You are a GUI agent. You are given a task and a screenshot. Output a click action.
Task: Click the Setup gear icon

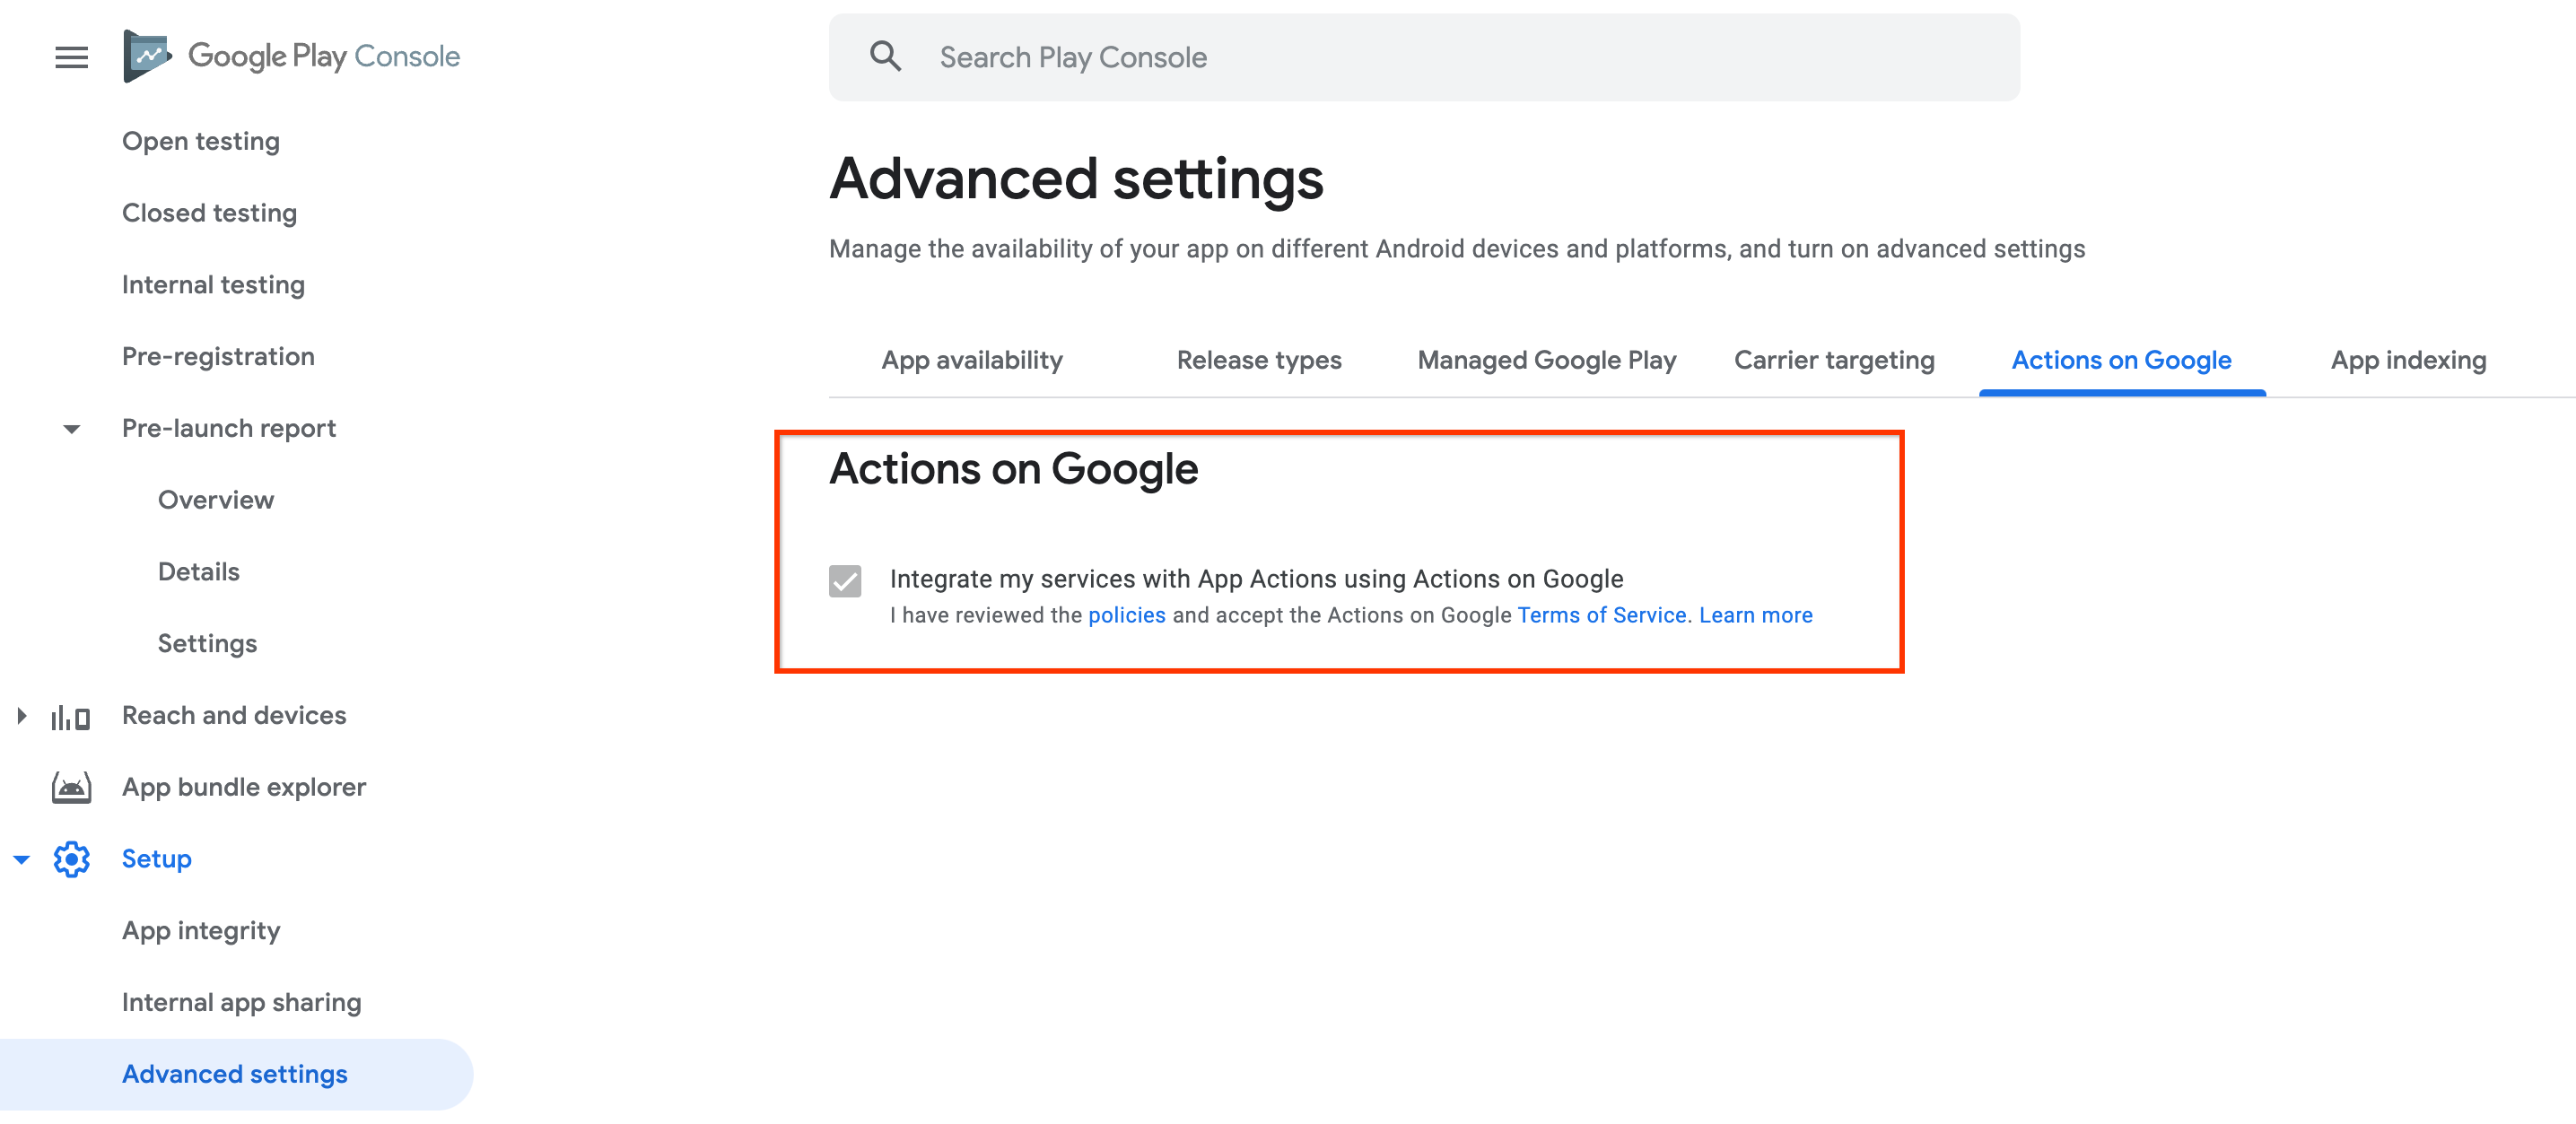73,858
